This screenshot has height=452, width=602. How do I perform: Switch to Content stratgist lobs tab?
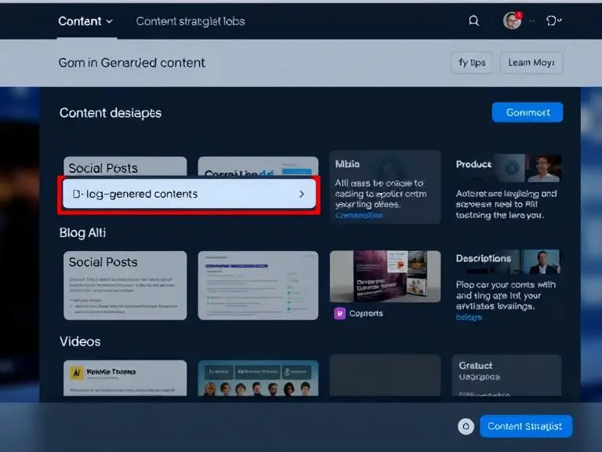coord(190,21)
